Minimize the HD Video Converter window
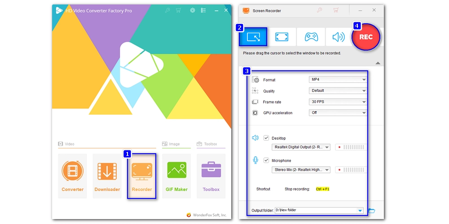The width and height of the screenshot is (449, 224). (x=216, y=10)
